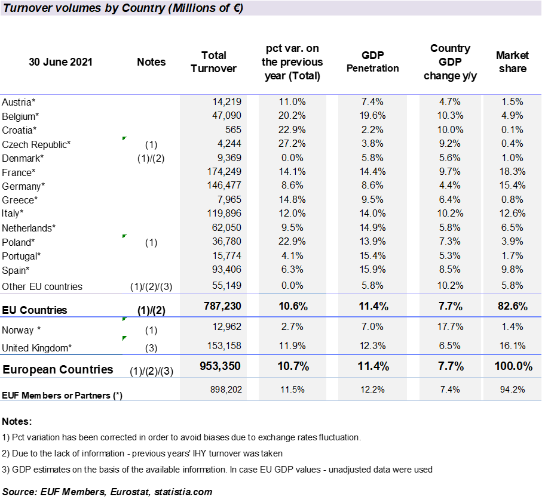Select the cell with value 47,090
The width and height of the screenshot is (542, 500).
click(213, 116)
